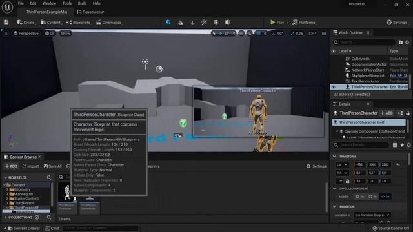This screenshot has height=232, width=413.
Task: Open the Build menu
Action: click(x=82, y=3)
